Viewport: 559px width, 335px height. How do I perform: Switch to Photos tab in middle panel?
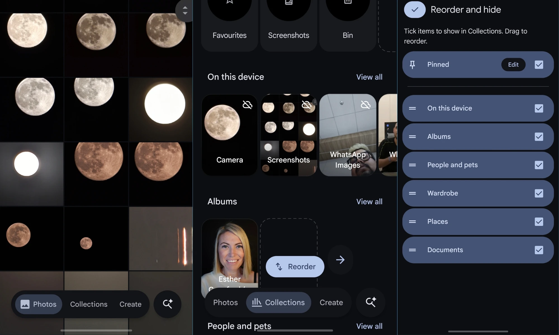click(x=225, y=302)
